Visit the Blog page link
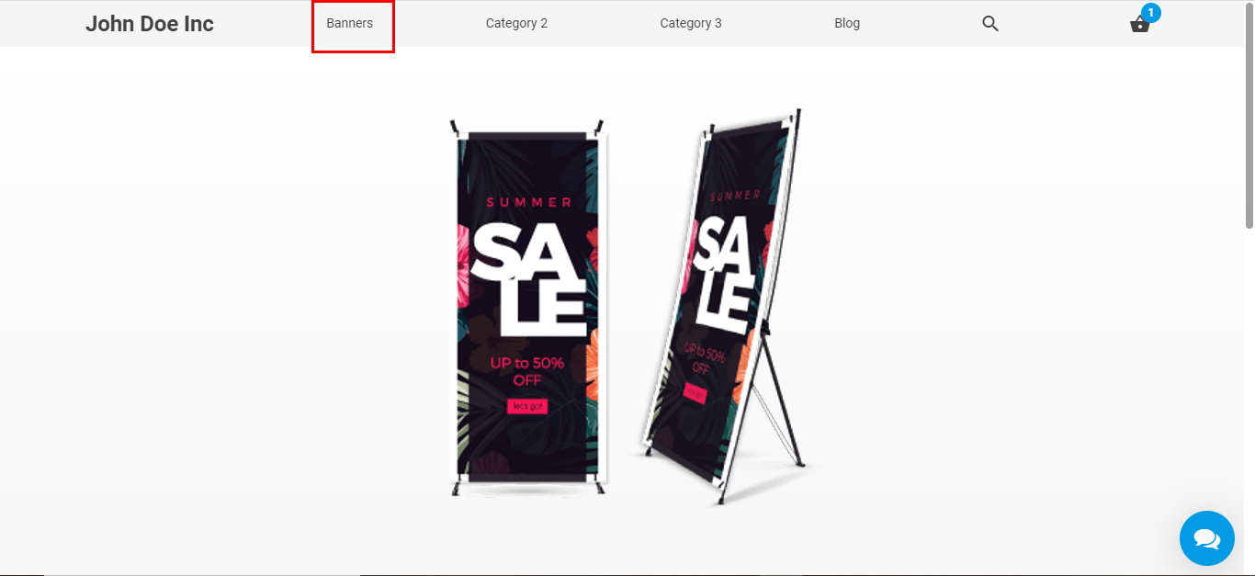Image resolution: width=1255 pixels, height=576 pixels. pyautogui.click(x=847, y=23)
